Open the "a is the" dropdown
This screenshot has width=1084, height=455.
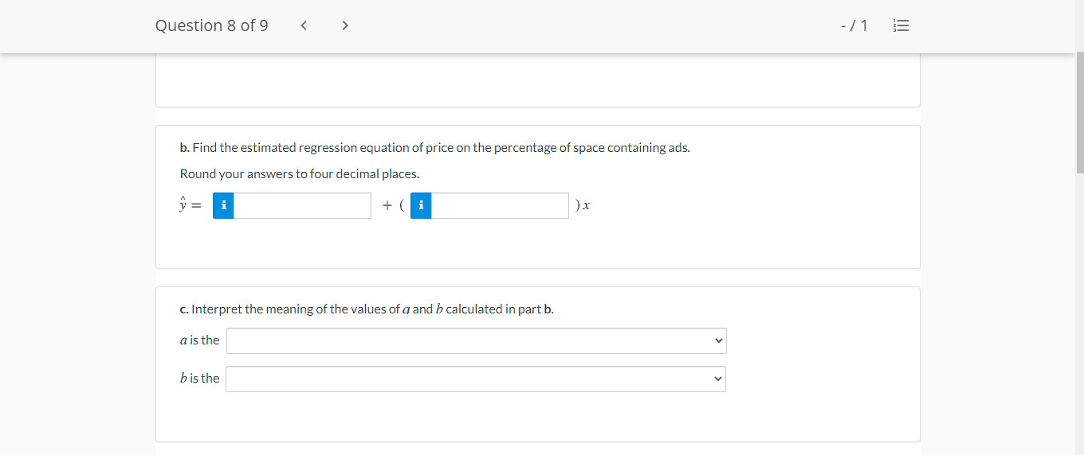click(x=476, y=341)
